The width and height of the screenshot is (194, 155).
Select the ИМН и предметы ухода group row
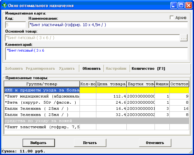click(x=42, y=90)
